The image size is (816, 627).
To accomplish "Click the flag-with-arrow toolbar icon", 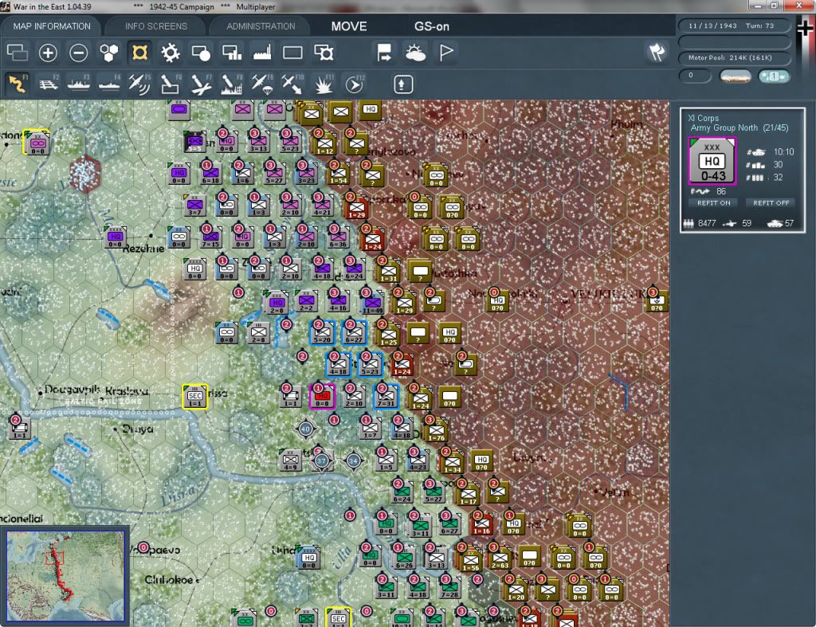I will (x=384, y=53).
